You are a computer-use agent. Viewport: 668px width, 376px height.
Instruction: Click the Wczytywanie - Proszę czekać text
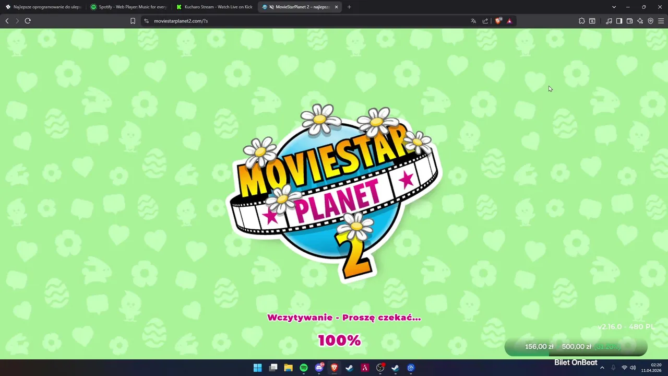(344, 318)
